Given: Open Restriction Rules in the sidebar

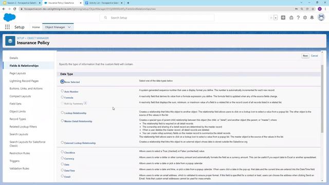Looking at the screenshot, I should [20, 153].
